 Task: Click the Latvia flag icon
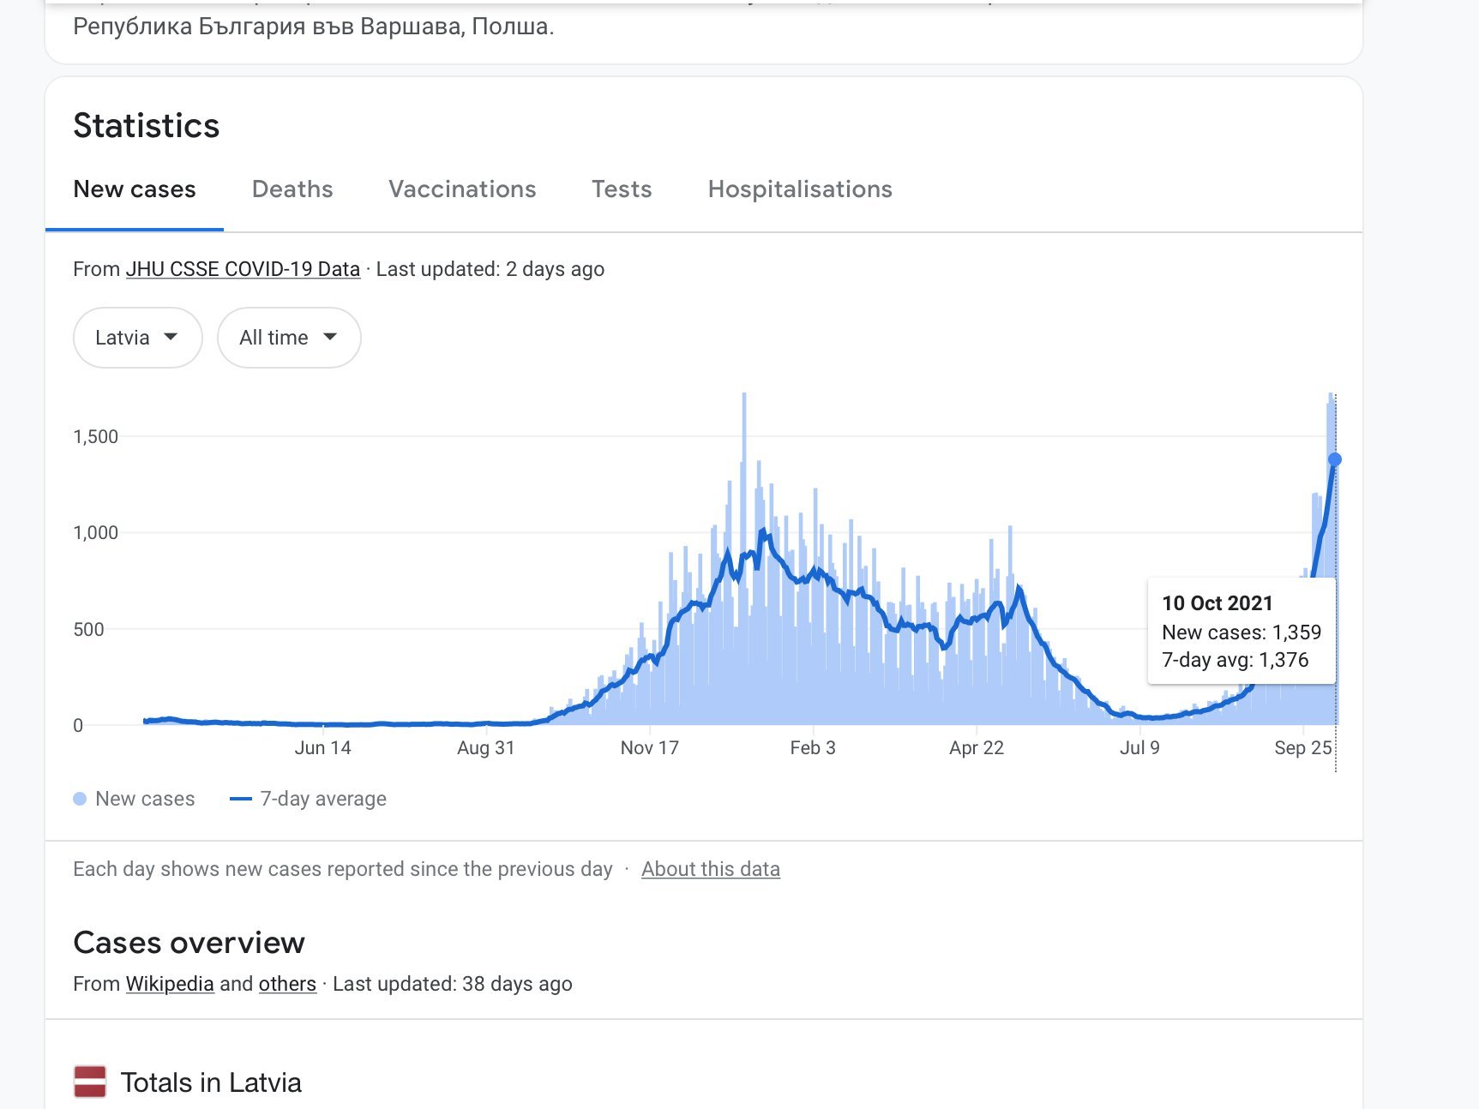coord(90,1082)
